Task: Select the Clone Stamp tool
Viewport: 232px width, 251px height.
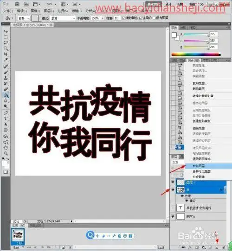Action: click(6, 78)
